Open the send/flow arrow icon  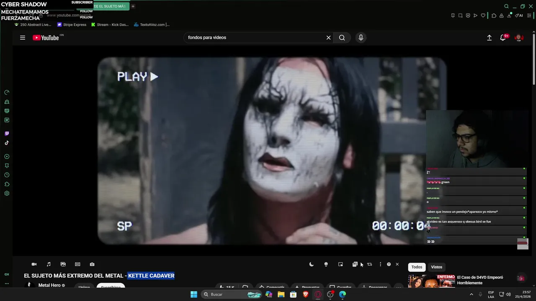pyautogui.click(x=475, y=15)
